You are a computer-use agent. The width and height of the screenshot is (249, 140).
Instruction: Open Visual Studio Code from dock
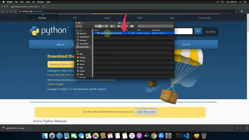[x=186, y=136]
